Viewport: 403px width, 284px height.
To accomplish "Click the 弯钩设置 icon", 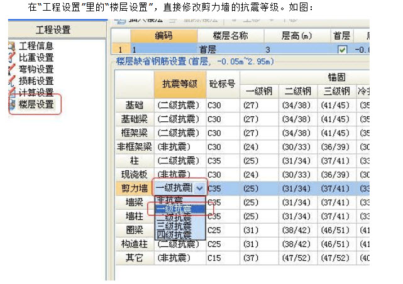I will point(11,69).
